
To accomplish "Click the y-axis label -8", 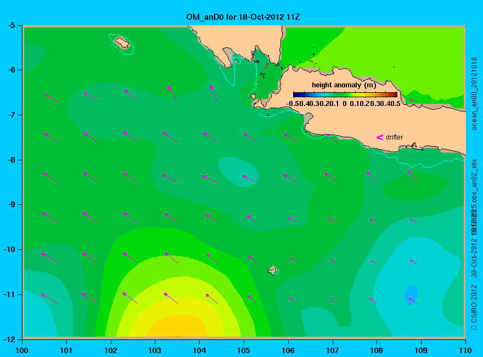I will tap(12, 160).
